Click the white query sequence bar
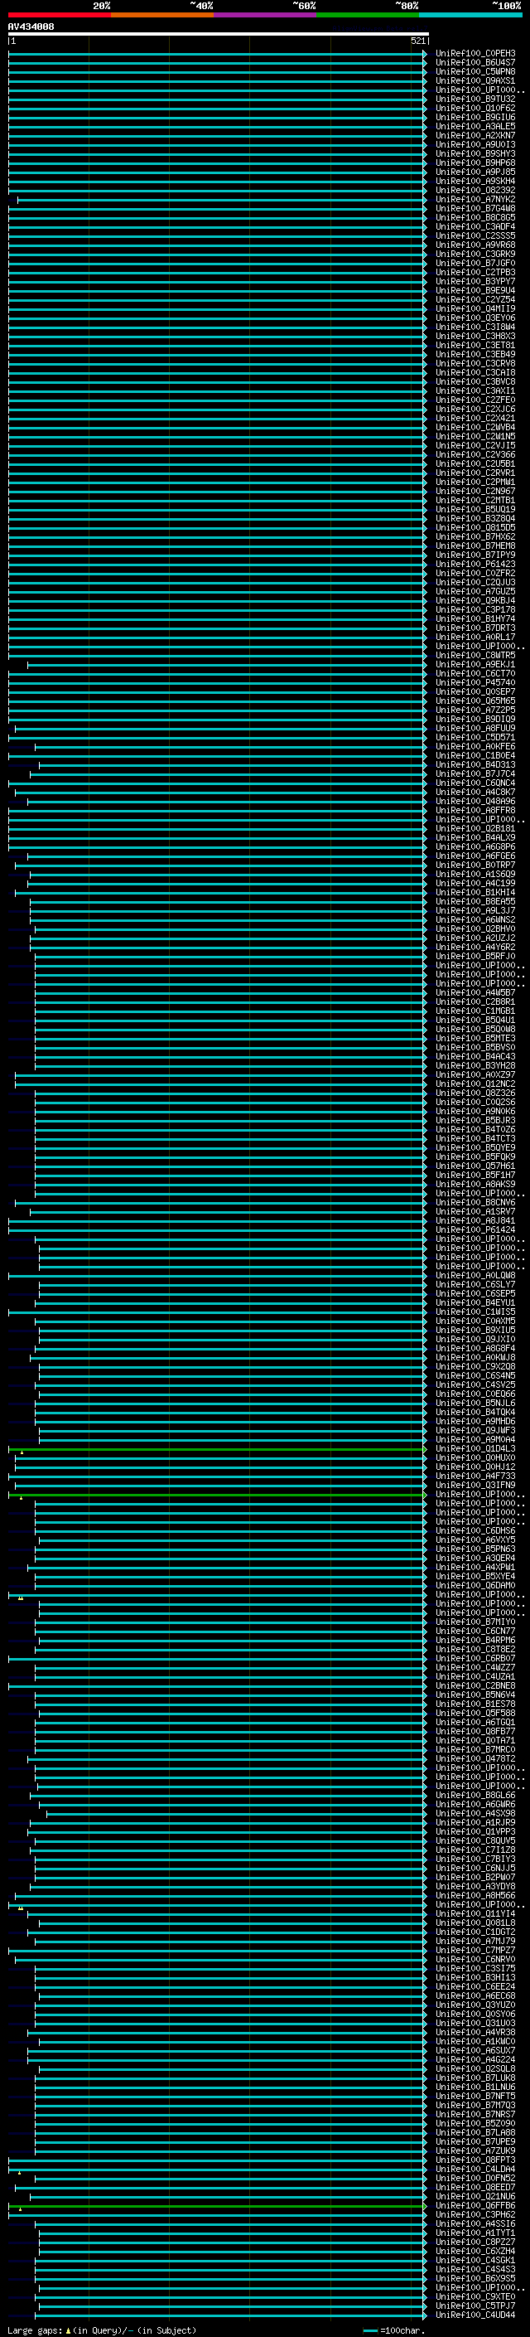This screenshot has width=530, height=2337. 219,35
